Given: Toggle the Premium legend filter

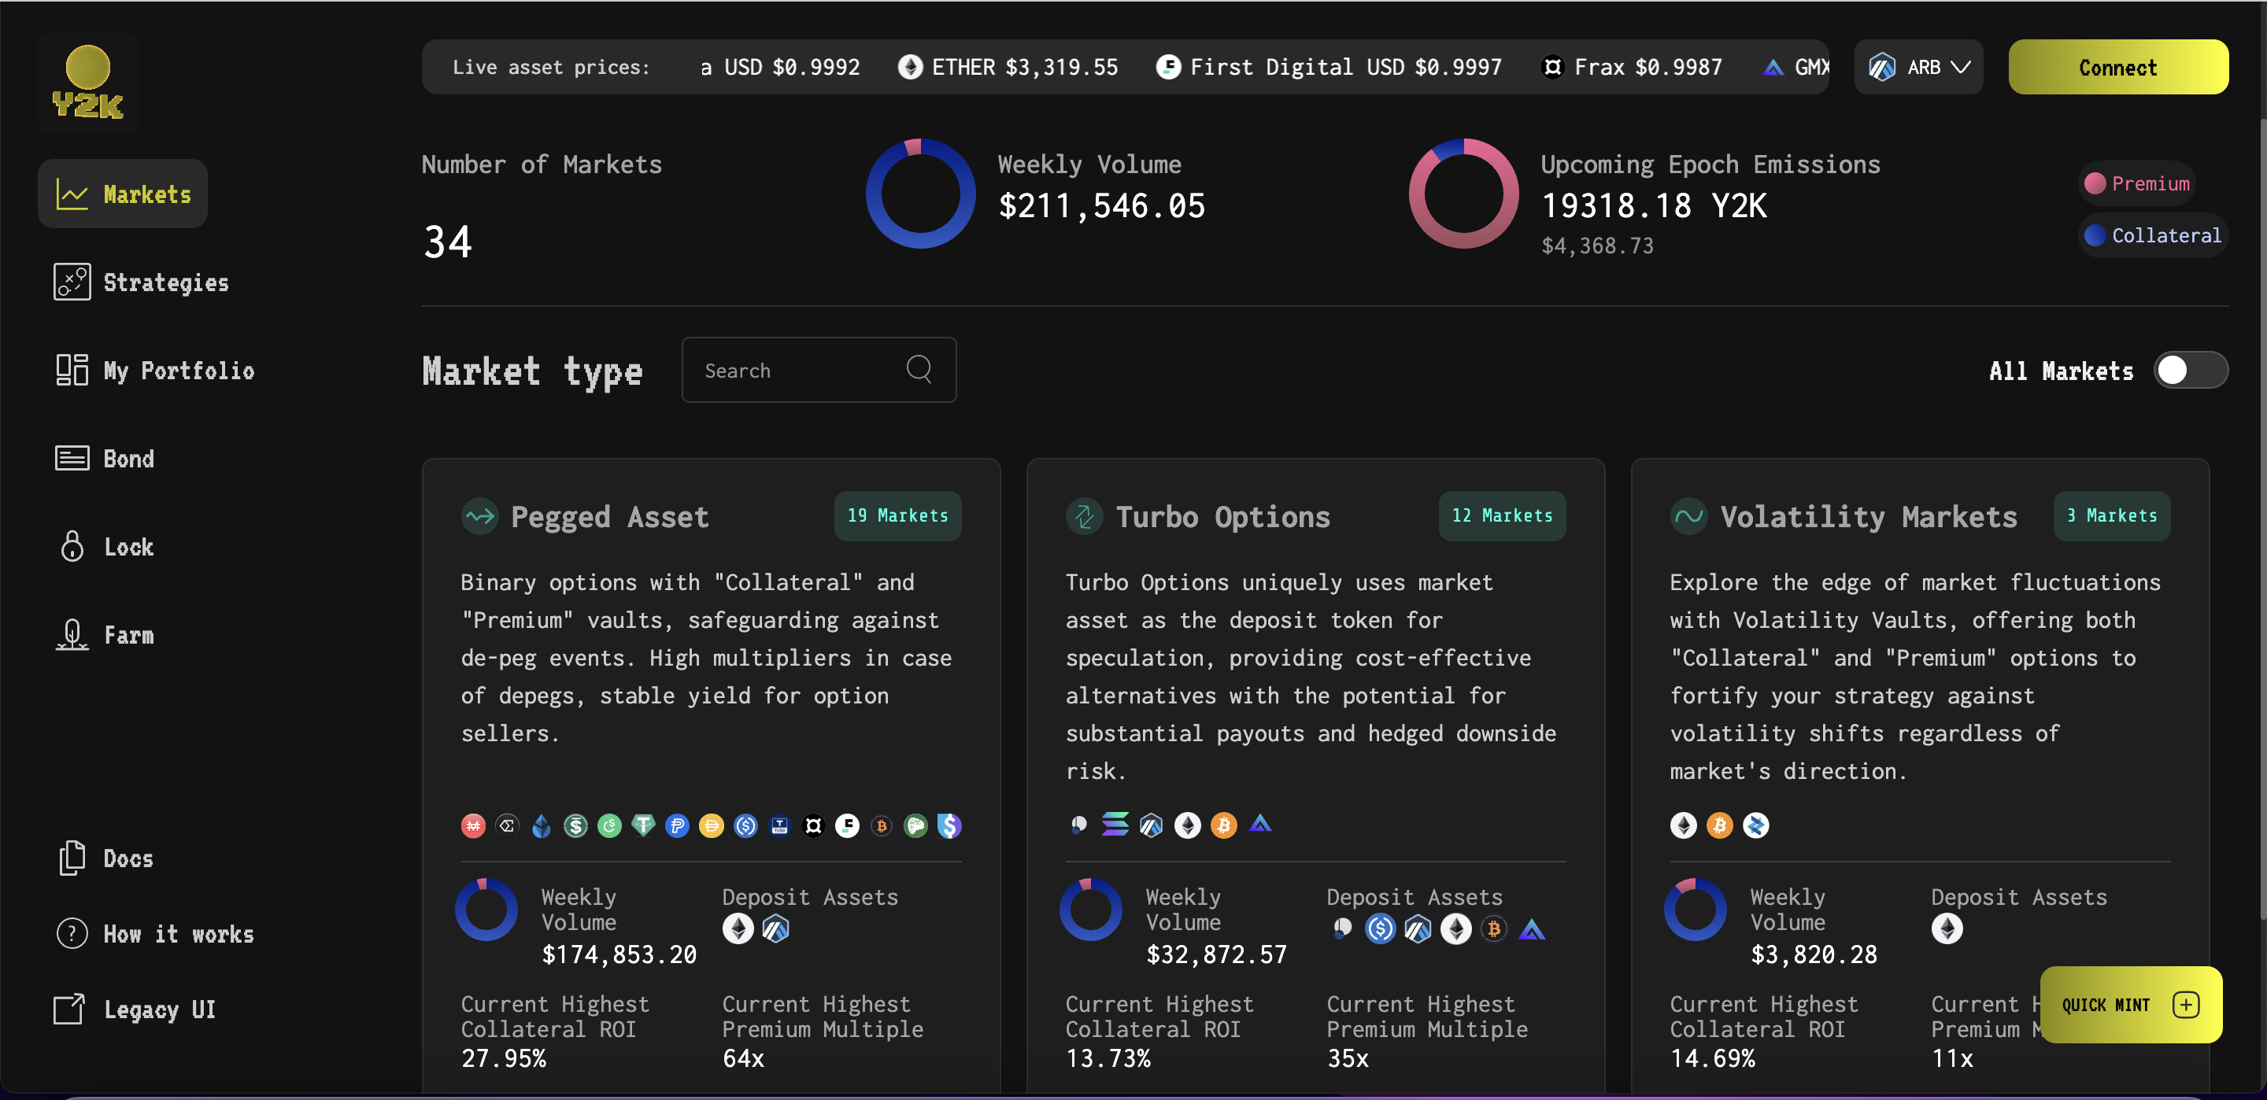Looking at the screenshot, I should [2137, 183].
